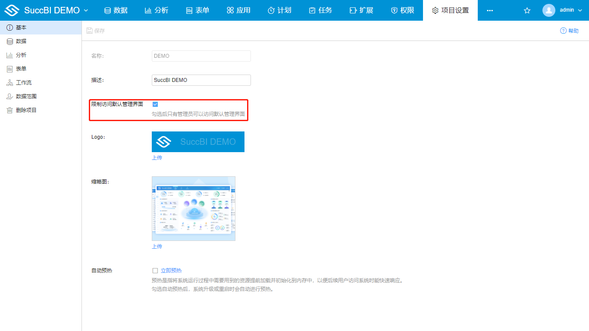Image resolution: width=589 pixels, height=331 pixels.
Task: Open the overflow menu beside 项目设置
Action: coord(489,10)
